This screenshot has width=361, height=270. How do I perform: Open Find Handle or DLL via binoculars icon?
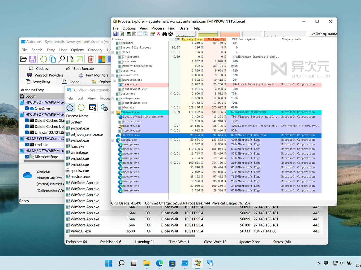[165, 34]
